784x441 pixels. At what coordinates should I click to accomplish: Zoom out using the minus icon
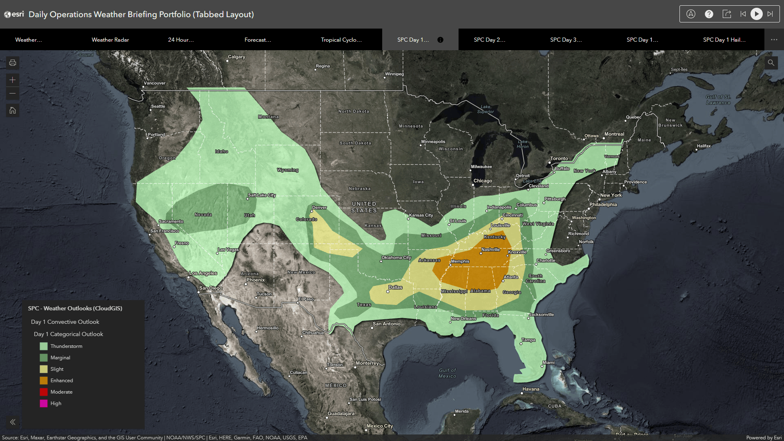click(12, 93)
